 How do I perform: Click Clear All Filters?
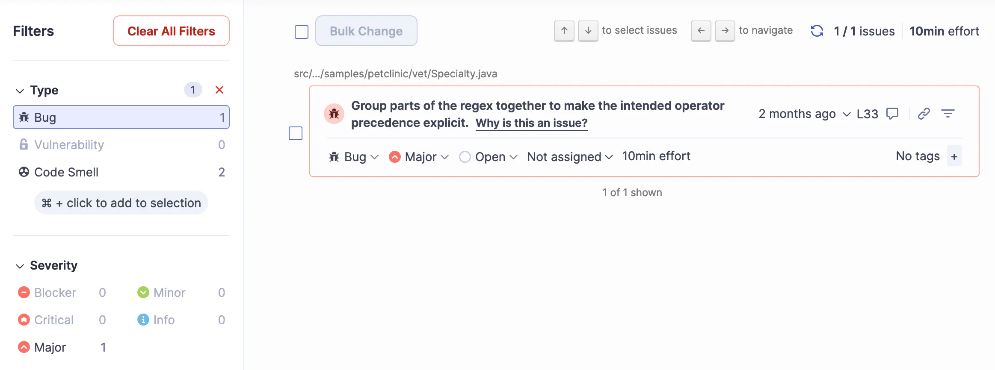point(171,31)
